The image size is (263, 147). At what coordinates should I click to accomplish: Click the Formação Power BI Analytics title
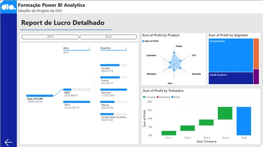point(51,5)
